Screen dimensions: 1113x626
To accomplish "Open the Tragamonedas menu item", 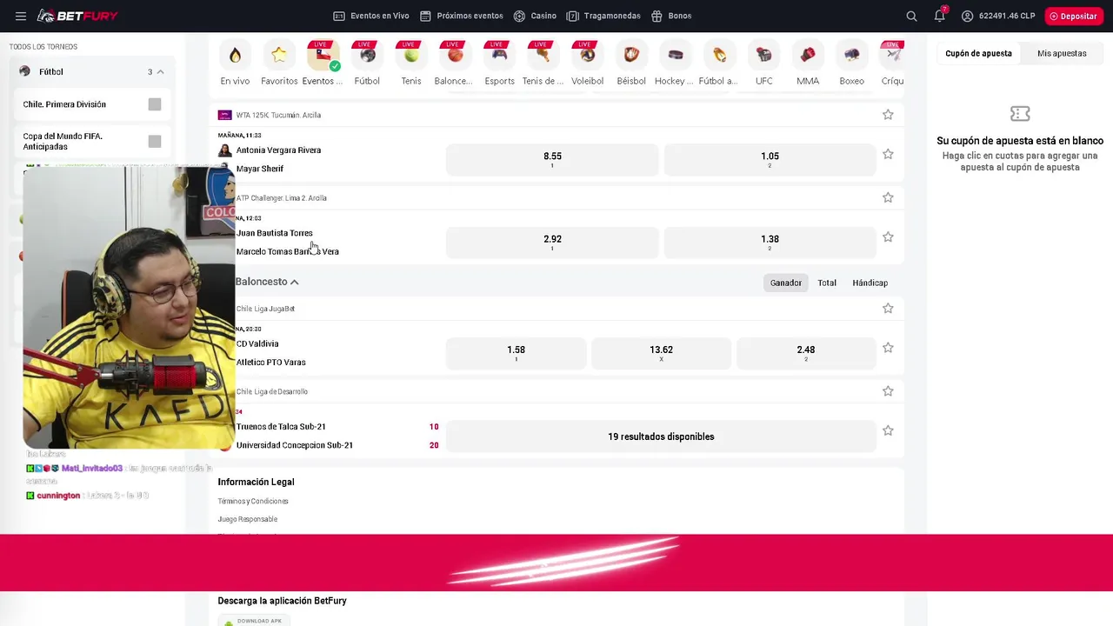I will [603, 16].
